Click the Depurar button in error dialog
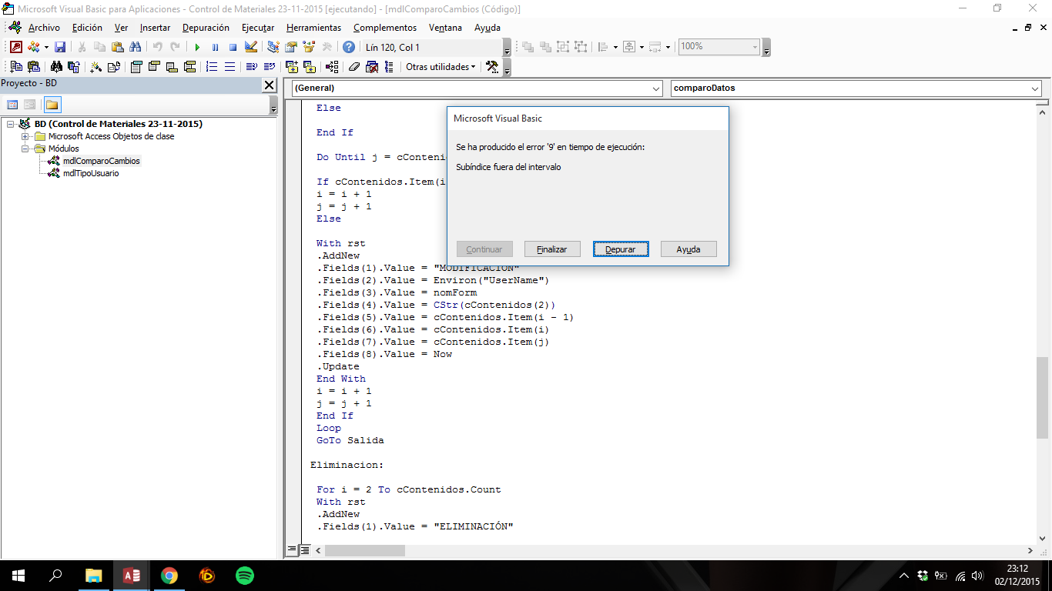Screen dimensions: 1052x591 tap(621, 249)
